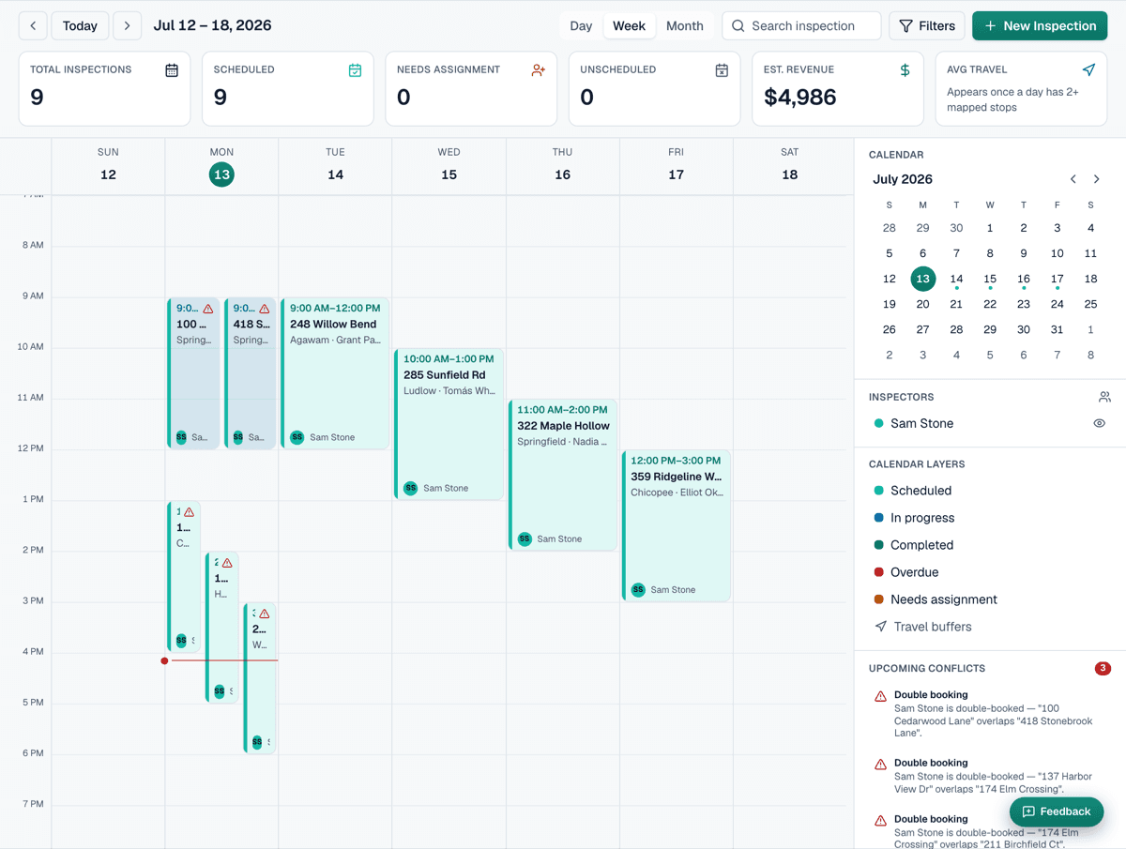This screenshot has height=849, width=1126.
Task: Click the warning icon on the 100 Cedarwood event
Action: point(208,309)
